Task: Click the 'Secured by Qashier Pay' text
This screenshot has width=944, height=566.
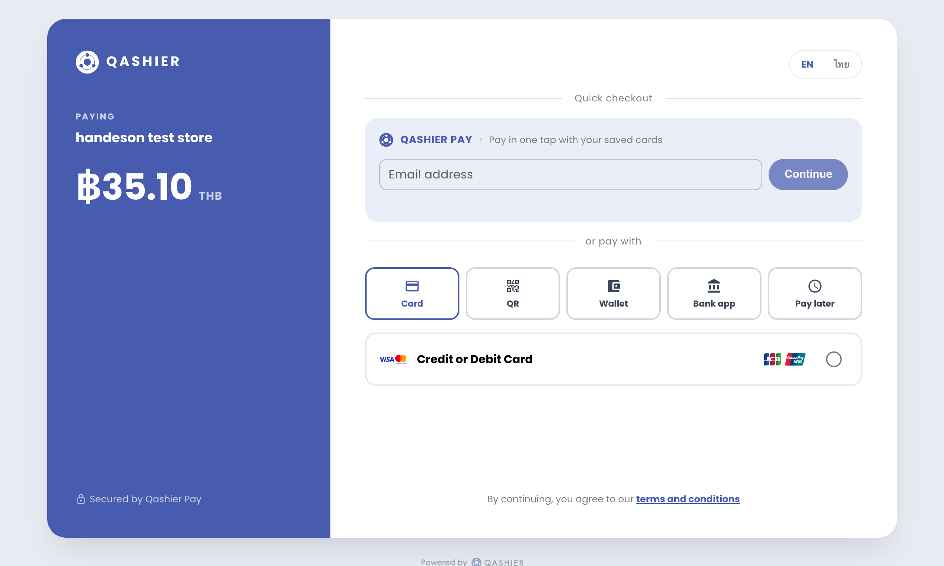Action: 146,499
